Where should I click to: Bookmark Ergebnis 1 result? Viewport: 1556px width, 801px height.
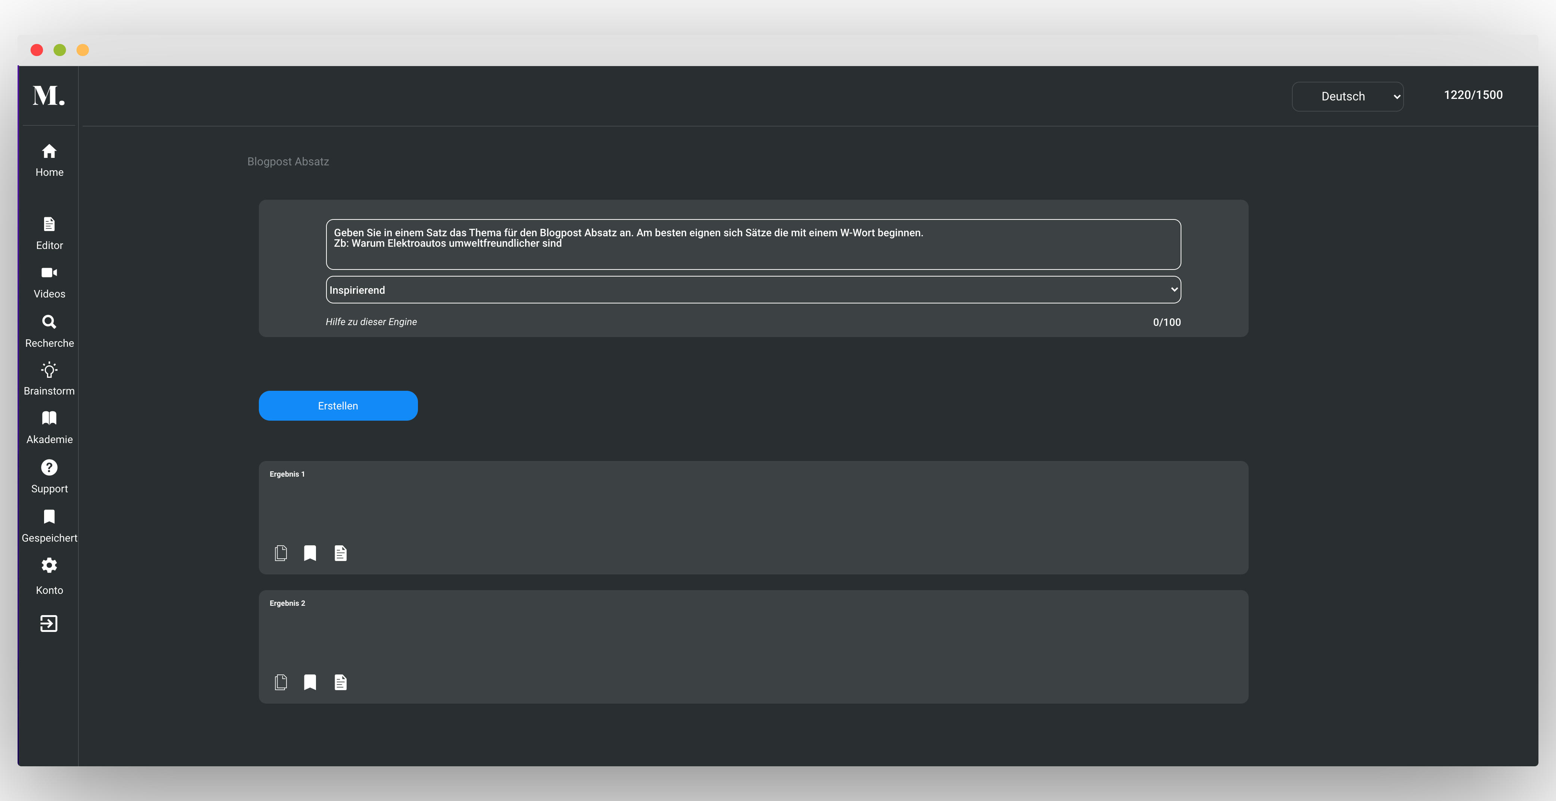coord(310,553)
